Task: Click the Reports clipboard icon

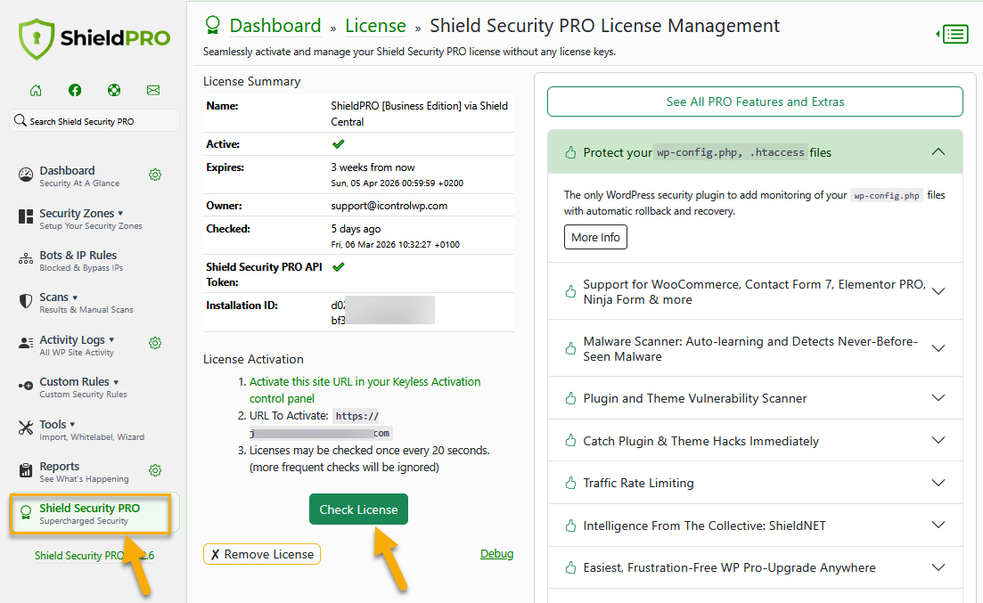Action: [x=26, y=470]
